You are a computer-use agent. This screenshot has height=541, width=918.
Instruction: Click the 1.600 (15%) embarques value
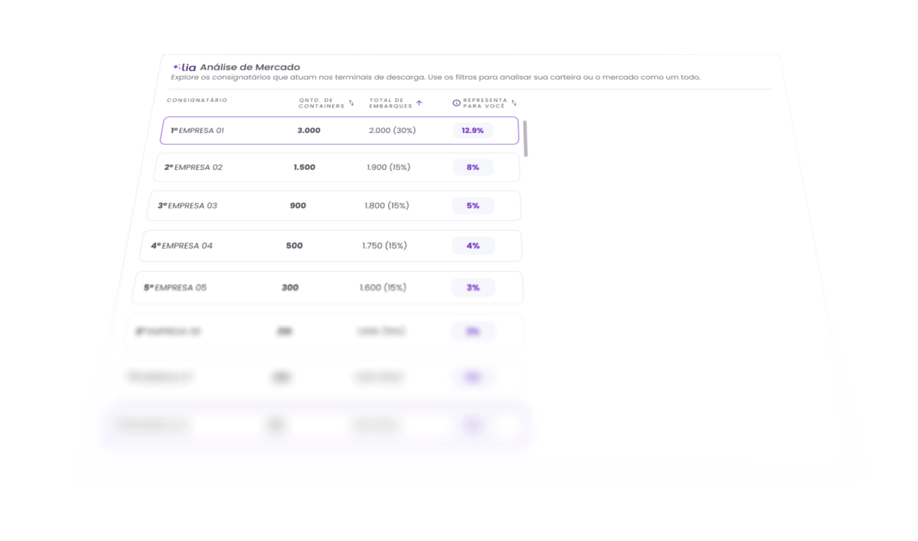click(383, 288)
